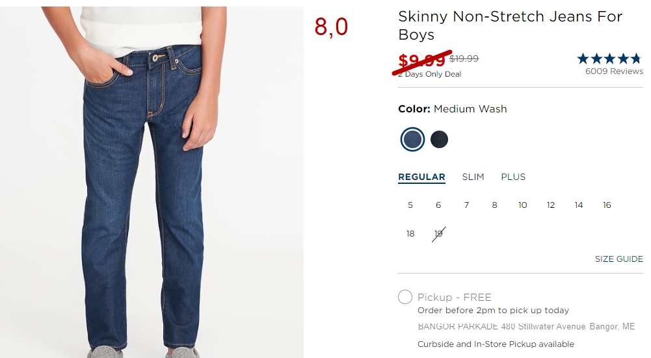Choose the Pickup - FREE radio button

pyautogui.click(x=405, y=297)
